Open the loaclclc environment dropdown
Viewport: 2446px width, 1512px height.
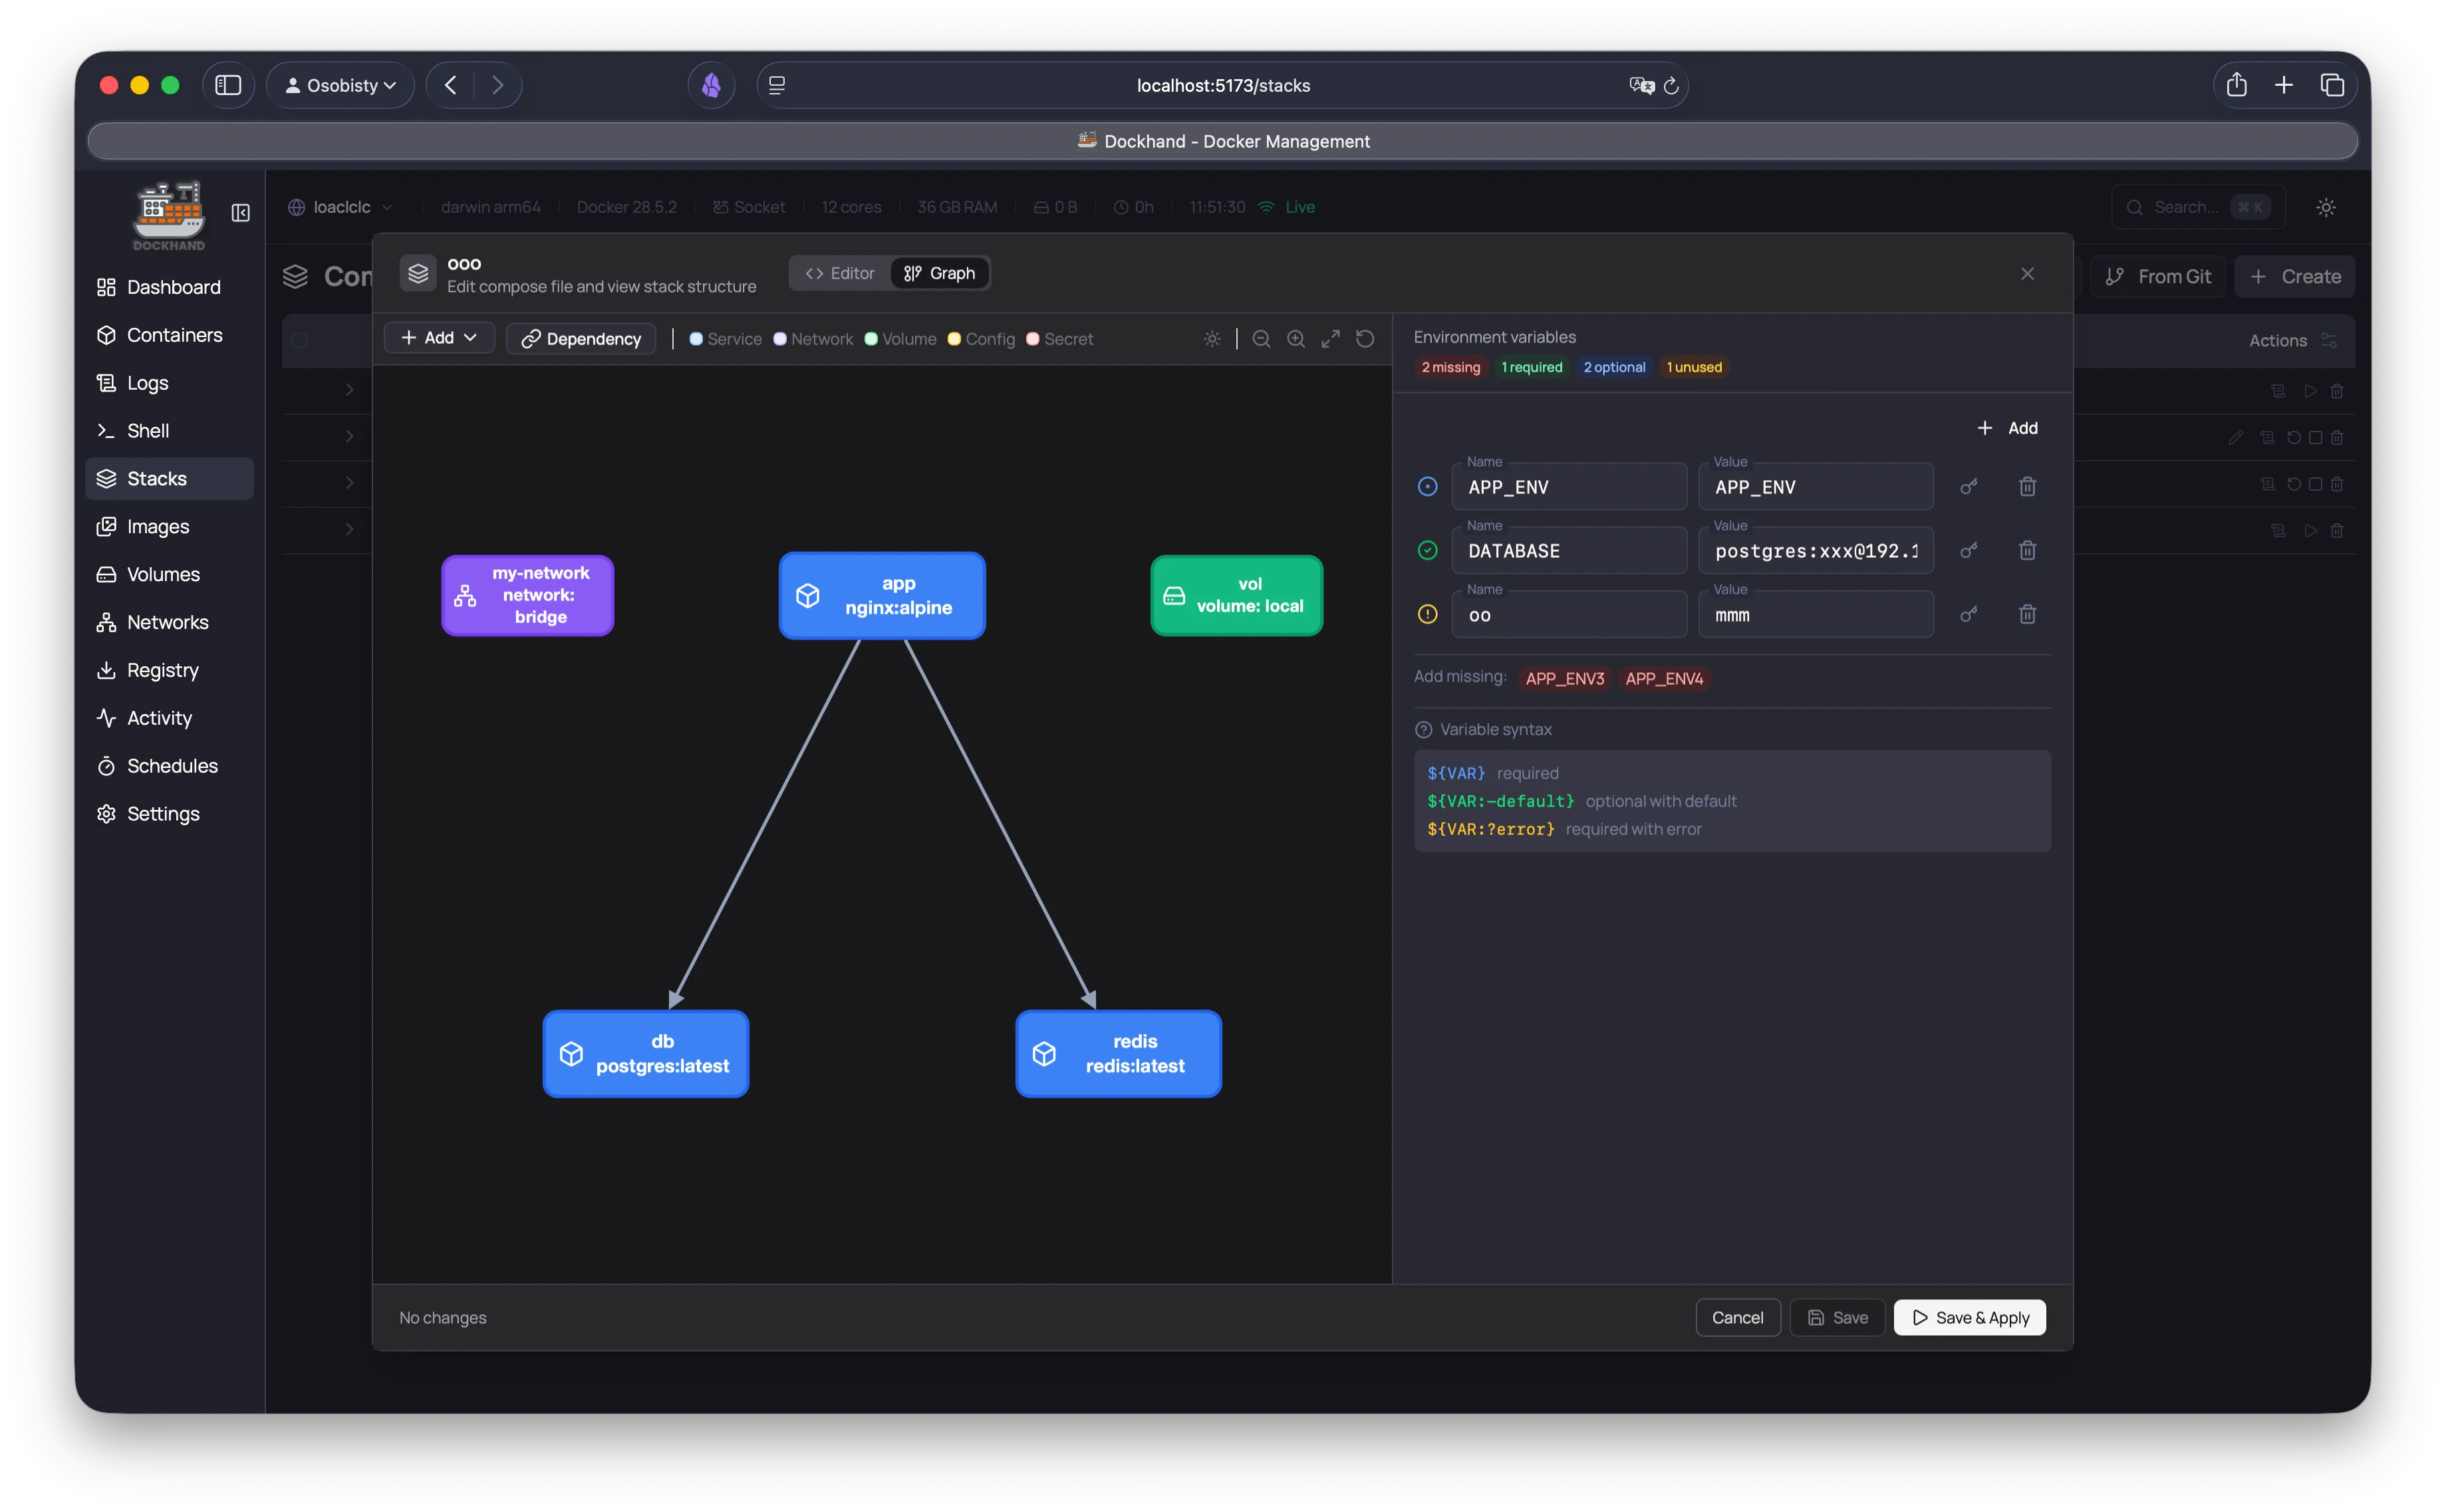tap(340, 207)
